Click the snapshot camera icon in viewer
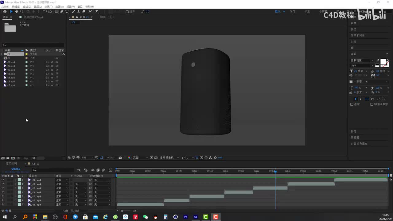Image resolution: width=393 pixels, height=221 pixels. click(x=120, y=157)
